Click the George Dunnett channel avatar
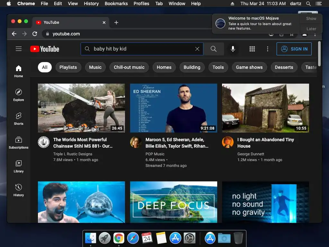The height and width of the screenshot is (247, 329). [228, 142]
